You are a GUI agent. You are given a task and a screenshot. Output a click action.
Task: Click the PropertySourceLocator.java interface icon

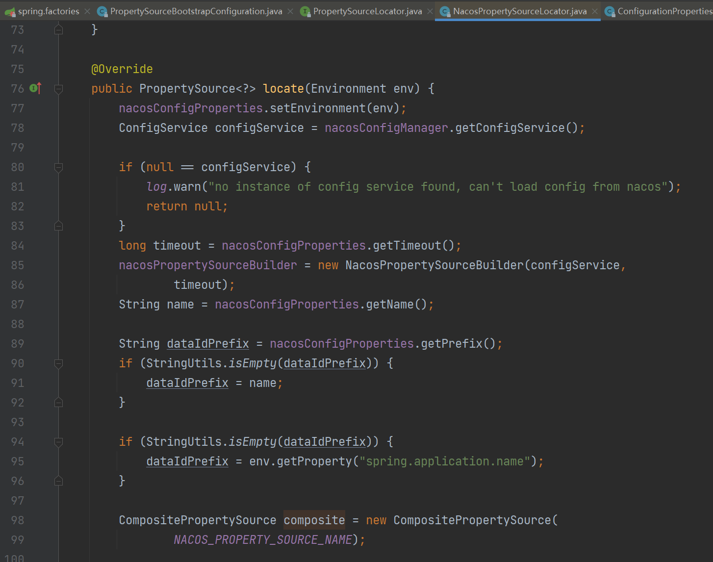(305, 11)
